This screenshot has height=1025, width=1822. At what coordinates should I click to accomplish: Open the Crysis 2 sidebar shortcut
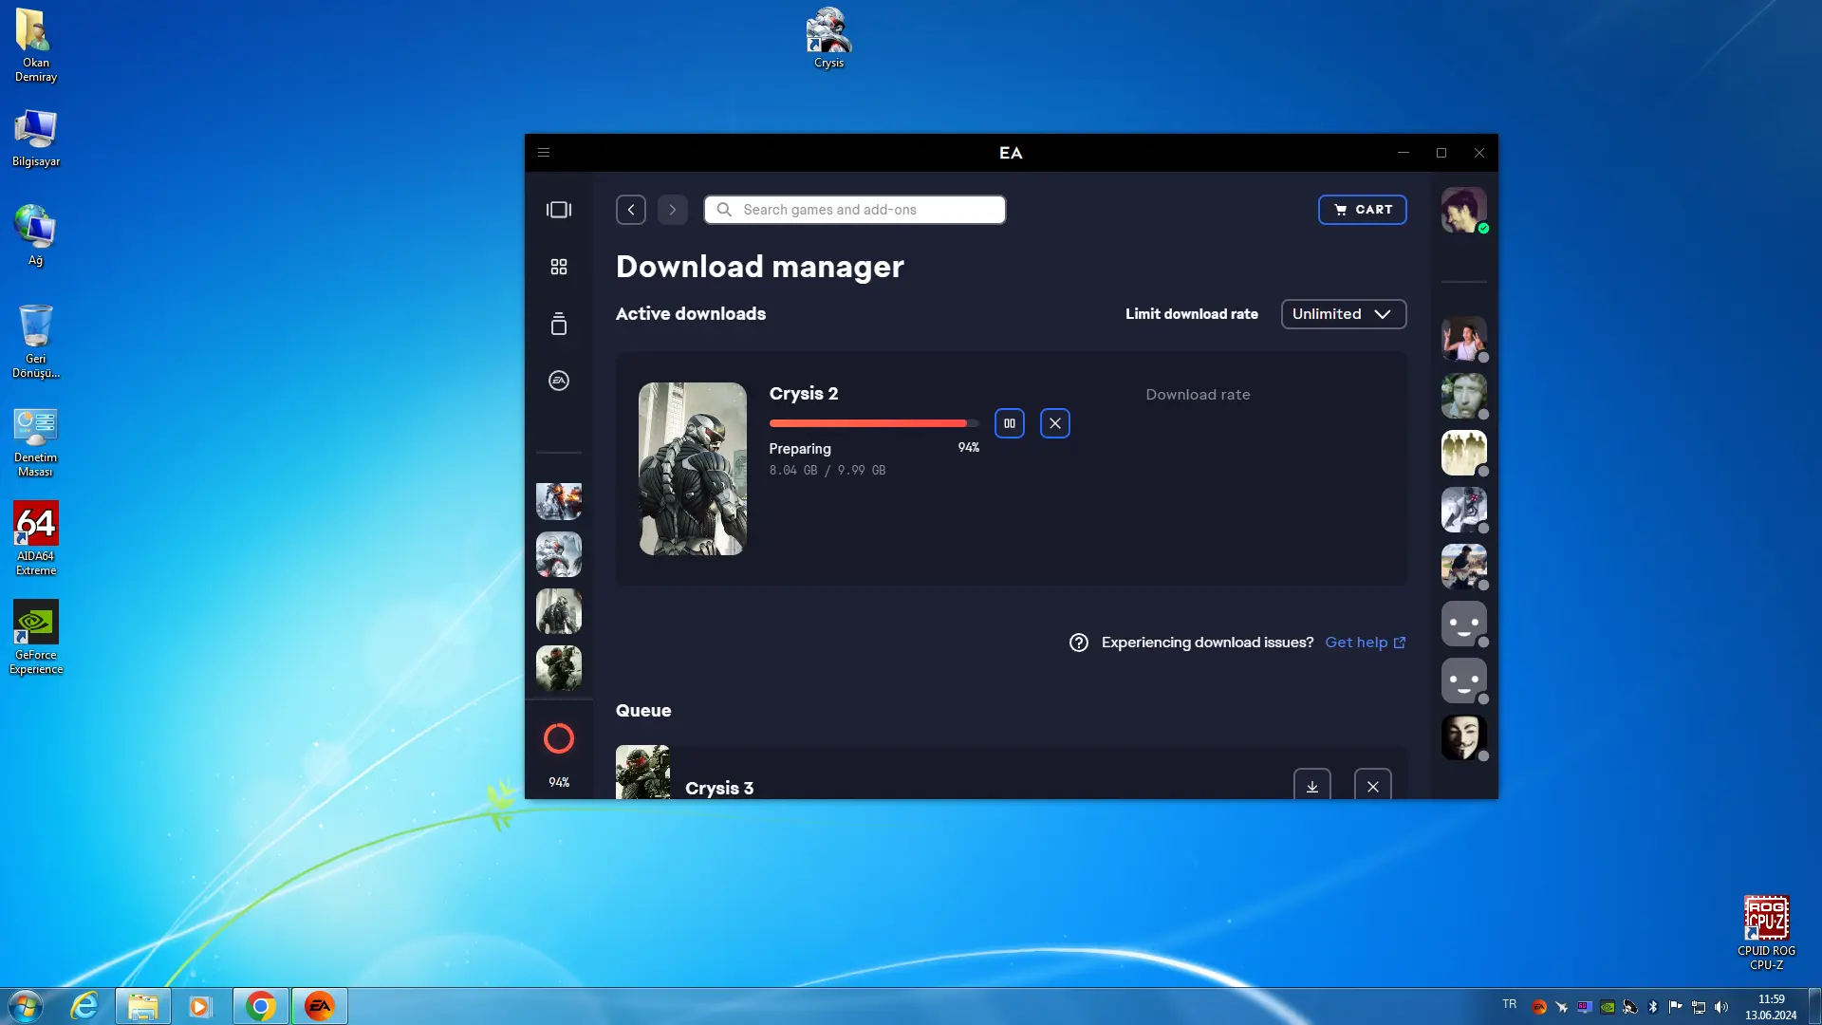pyautogui.click(x=559, y=611)
